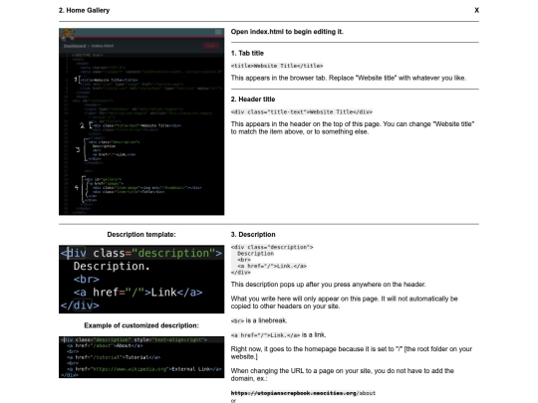Select 'What you write here will only' paragraph
The height and width of the screenshot is (403, 538).
(344, 302)
